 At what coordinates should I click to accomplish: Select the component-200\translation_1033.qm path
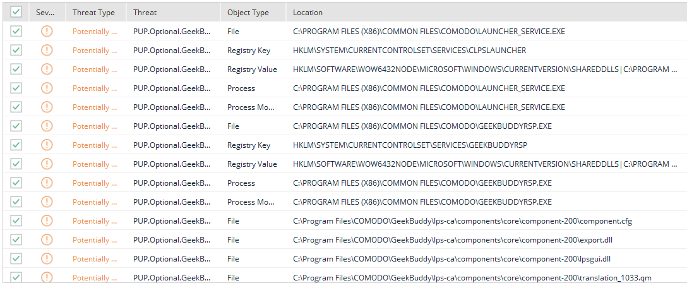point(473,277)
